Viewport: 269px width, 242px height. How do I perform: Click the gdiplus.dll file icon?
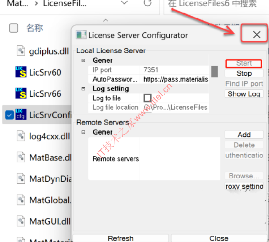[21, 51]
